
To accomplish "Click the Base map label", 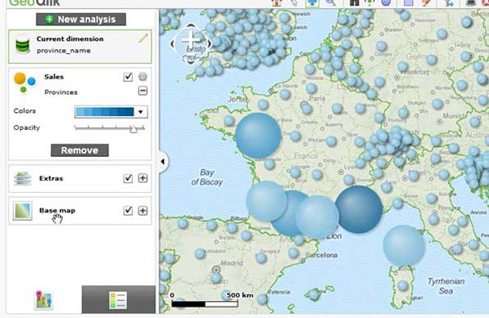I will point(57,210).
